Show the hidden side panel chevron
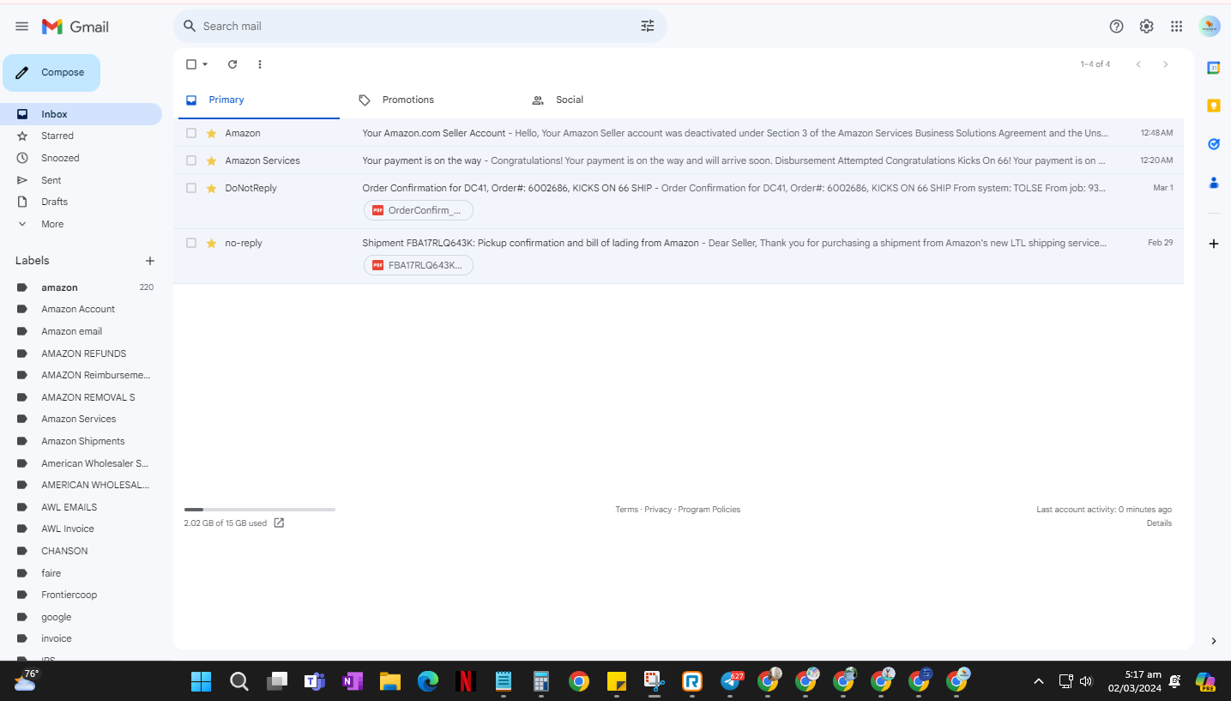Image resolution: width=1231 pixels, height=701 pixels. coord(1214,641)
